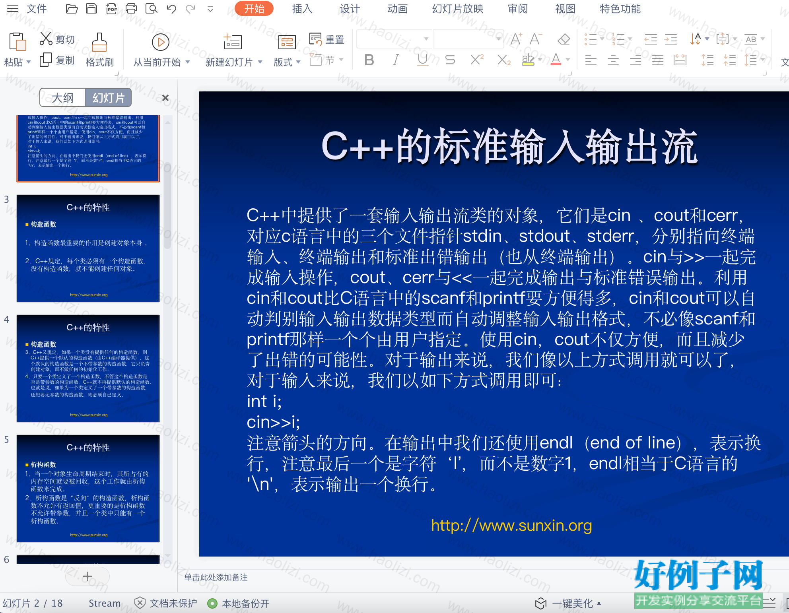Open the hamburger menu next to 文件
This screenshot has height=613, width=789.
[13, 8]
